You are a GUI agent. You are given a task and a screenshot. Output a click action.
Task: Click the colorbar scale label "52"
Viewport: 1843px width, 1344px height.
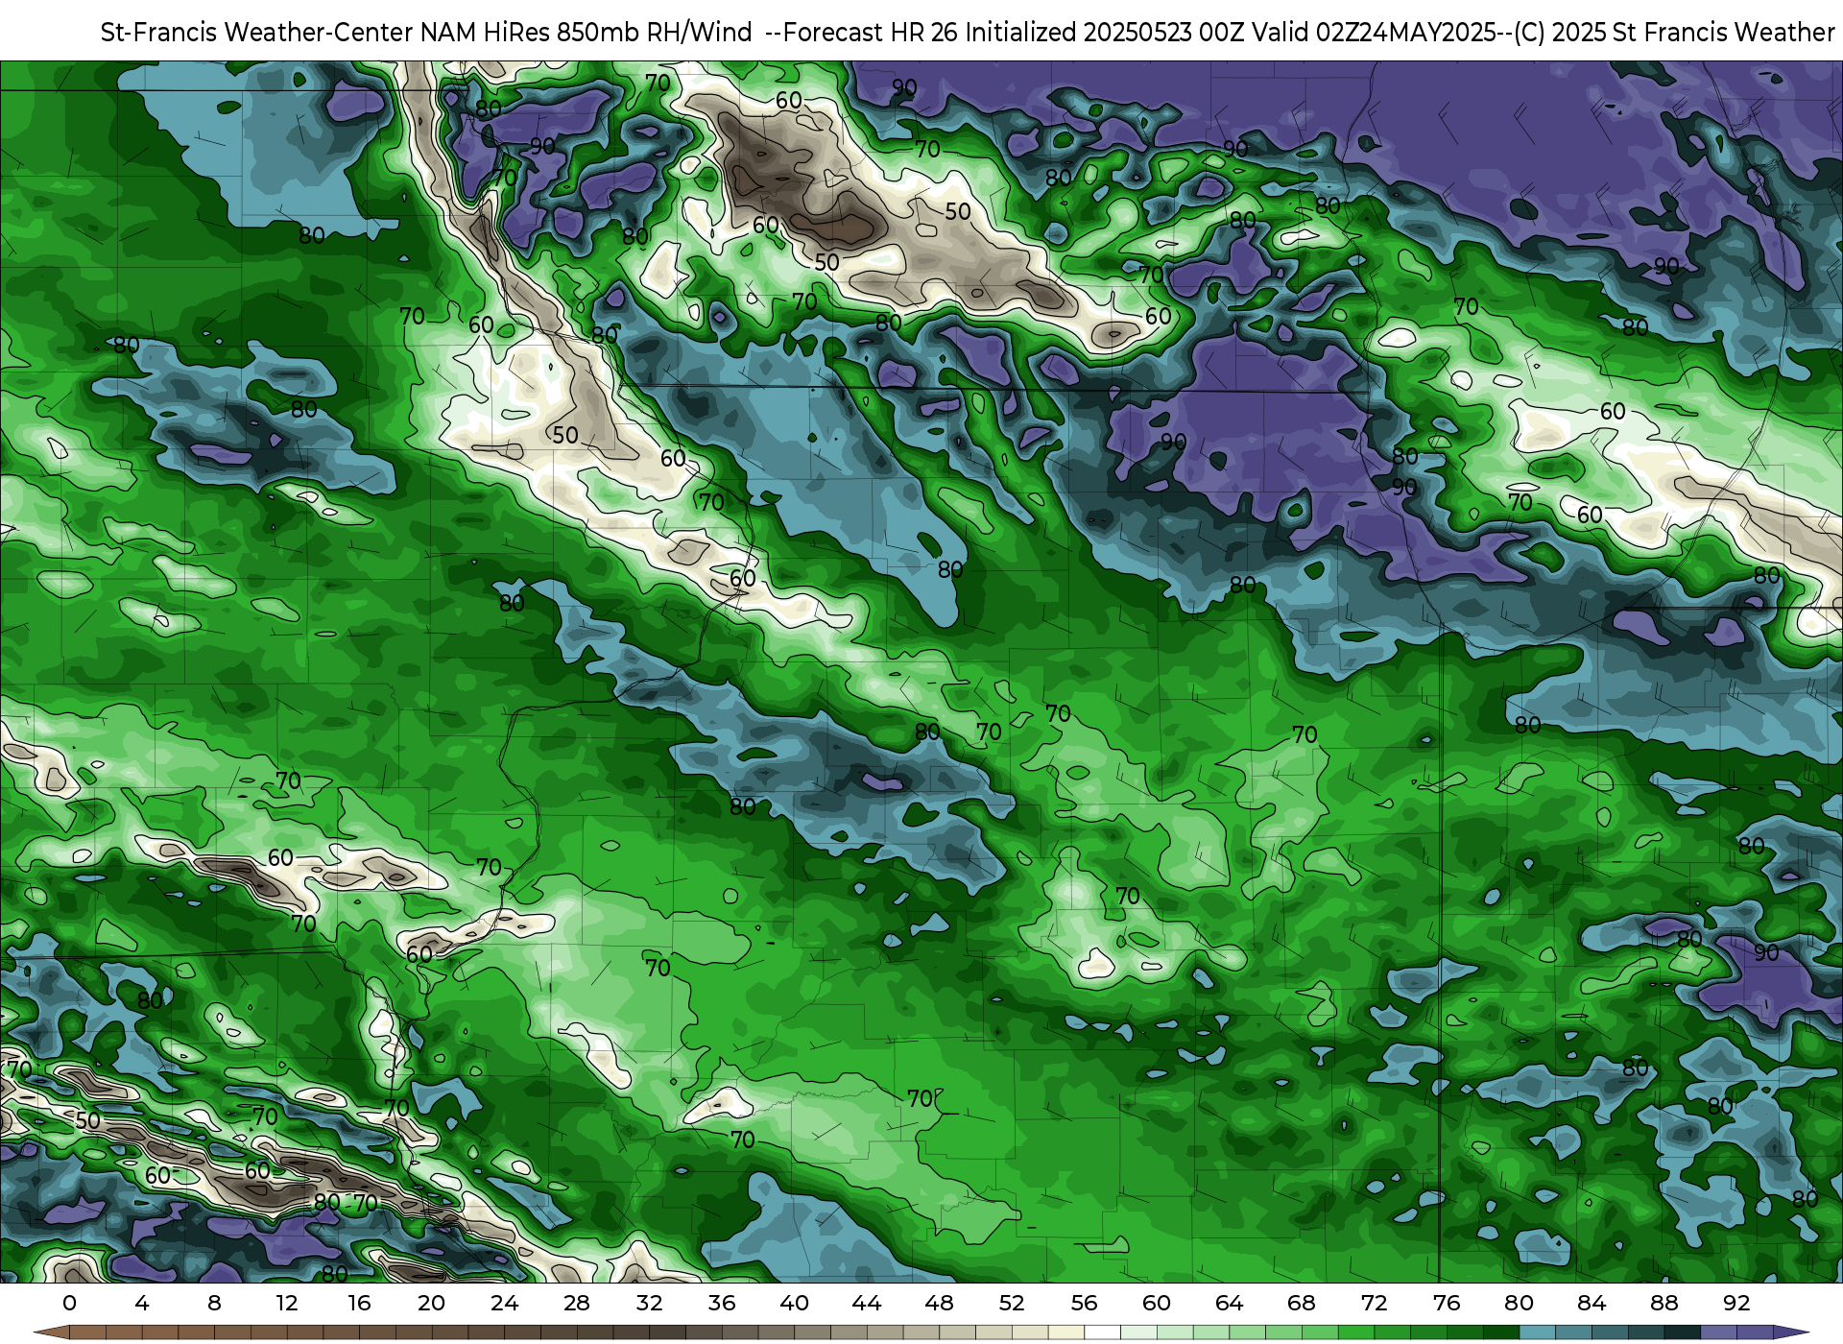[x=1012, y=1303]
